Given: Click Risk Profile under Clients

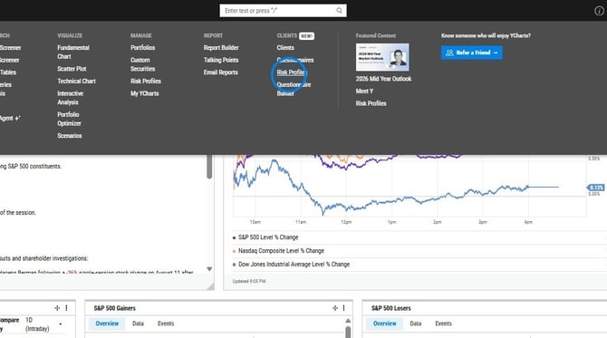Looking at the screenshot, I should (291, 72).
